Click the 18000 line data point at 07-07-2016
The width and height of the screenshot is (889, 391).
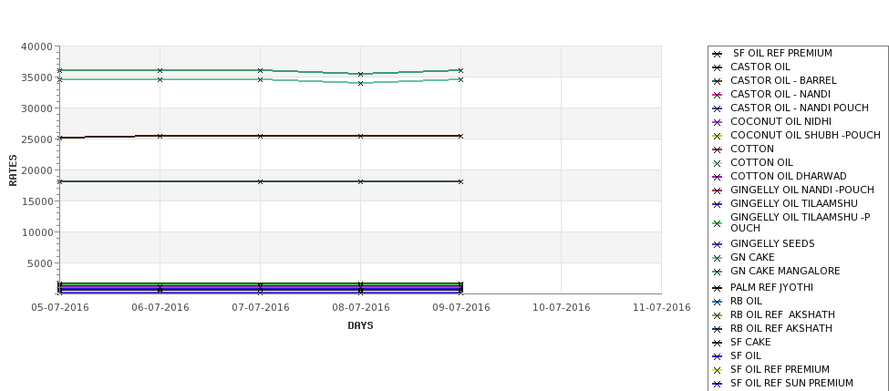260,182
